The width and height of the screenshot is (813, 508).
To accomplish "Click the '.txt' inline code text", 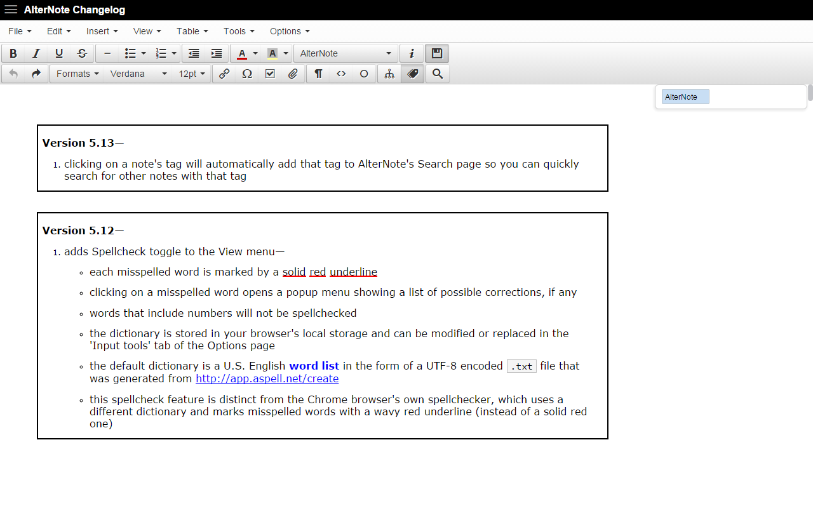I will pos(521,366).
